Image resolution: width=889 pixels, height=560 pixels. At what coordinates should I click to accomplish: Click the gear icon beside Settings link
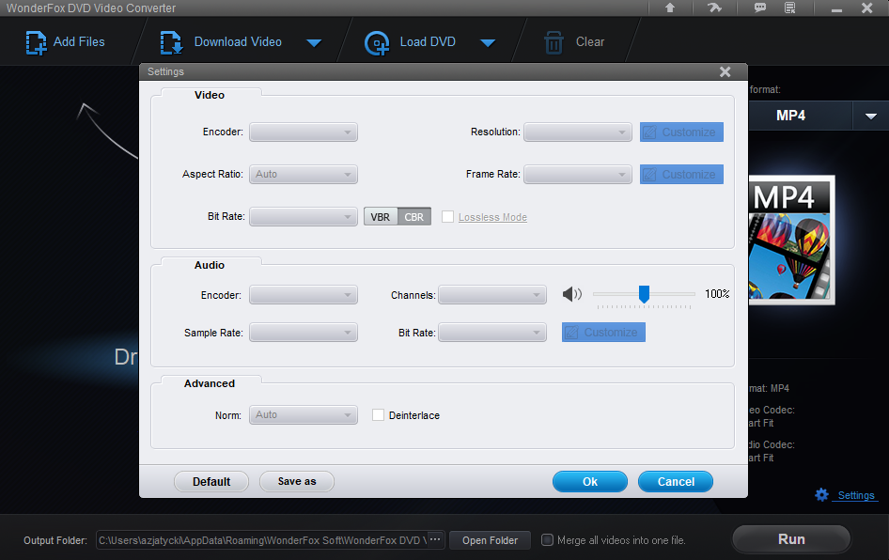click(821, 495)
